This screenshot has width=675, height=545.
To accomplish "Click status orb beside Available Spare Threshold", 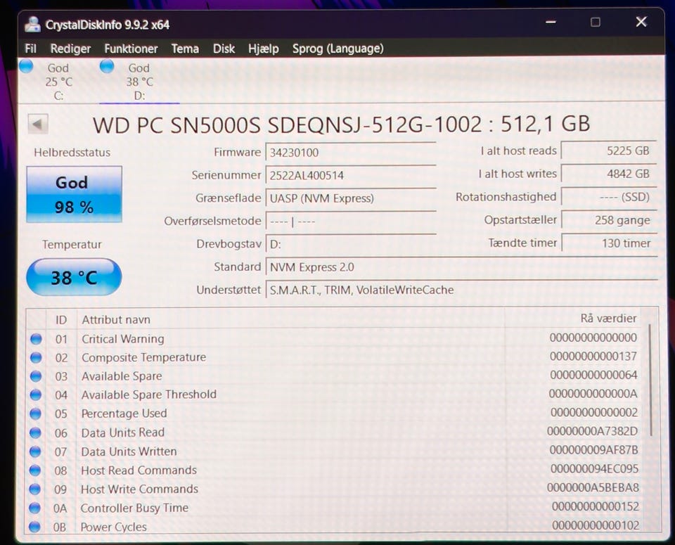I will click(36, 395).
